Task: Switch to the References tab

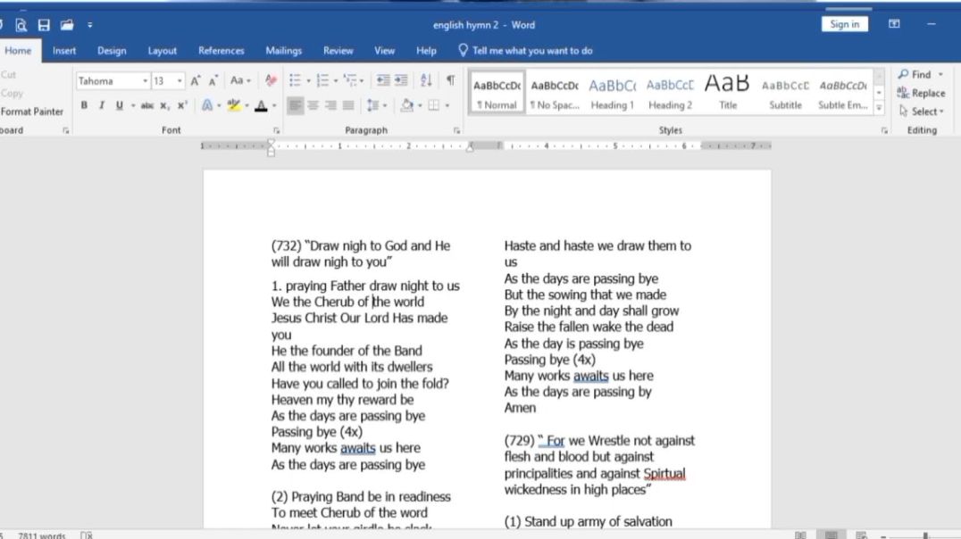Action: pyautogui.click(x=221, y=51)
